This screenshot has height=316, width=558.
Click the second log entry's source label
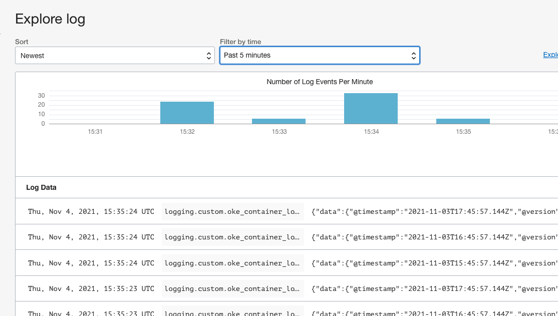point(232,237)
